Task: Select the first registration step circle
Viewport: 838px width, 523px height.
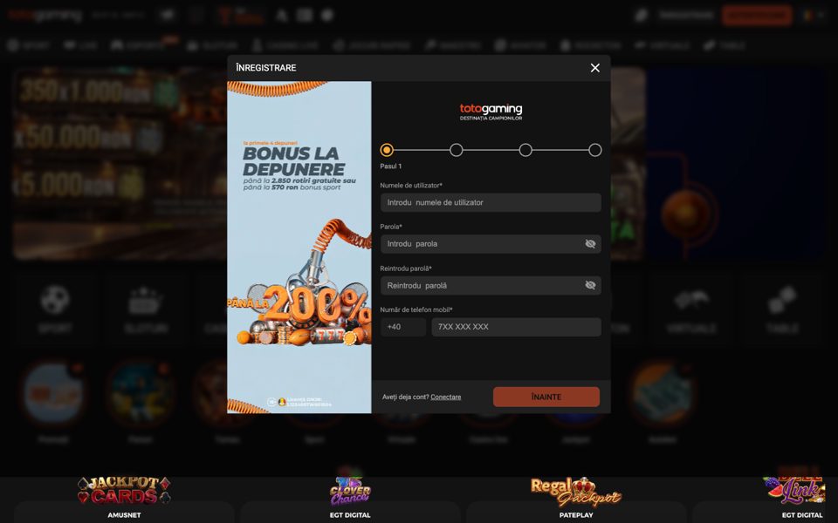Action: pos(387,150)
